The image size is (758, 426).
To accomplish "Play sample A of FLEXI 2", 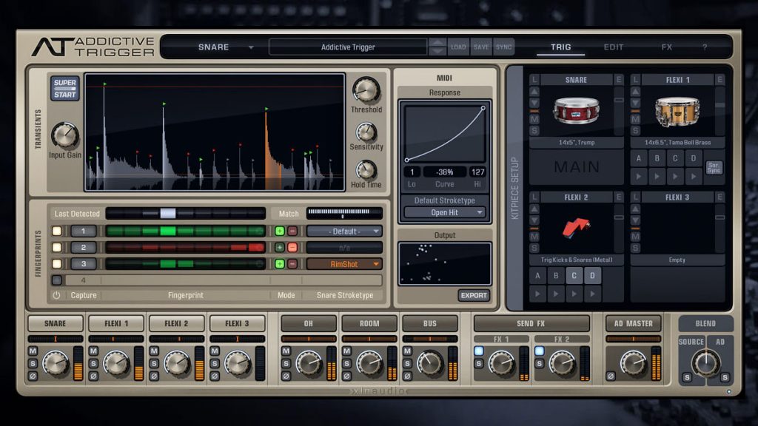I will [537, 294].
